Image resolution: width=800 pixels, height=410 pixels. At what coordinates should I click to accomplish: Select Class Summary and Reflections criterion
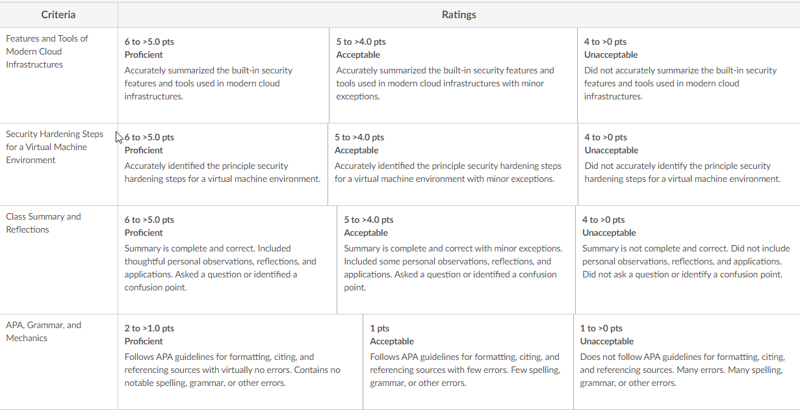point(58,260)
